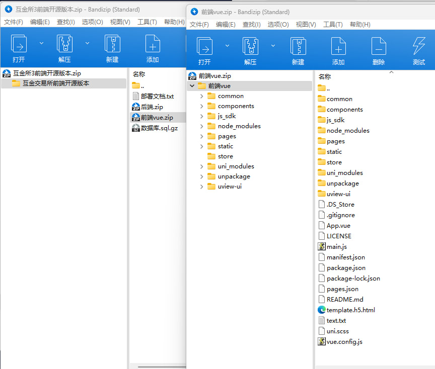
Task: Select README.md file in list
Action: (x=341, y=300)
